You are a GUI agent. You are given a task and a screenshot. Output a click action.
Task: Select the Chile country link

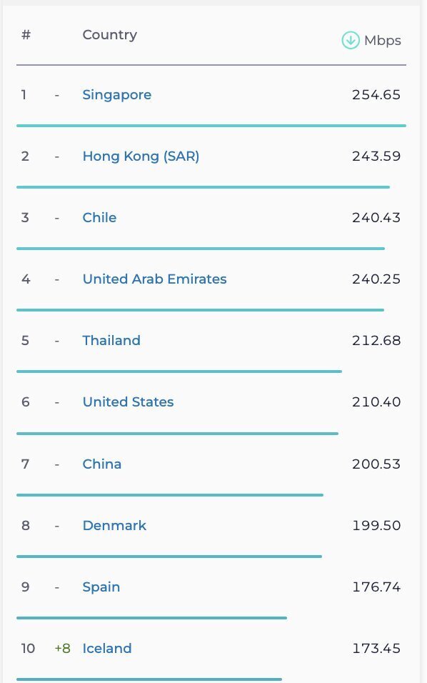99,217
